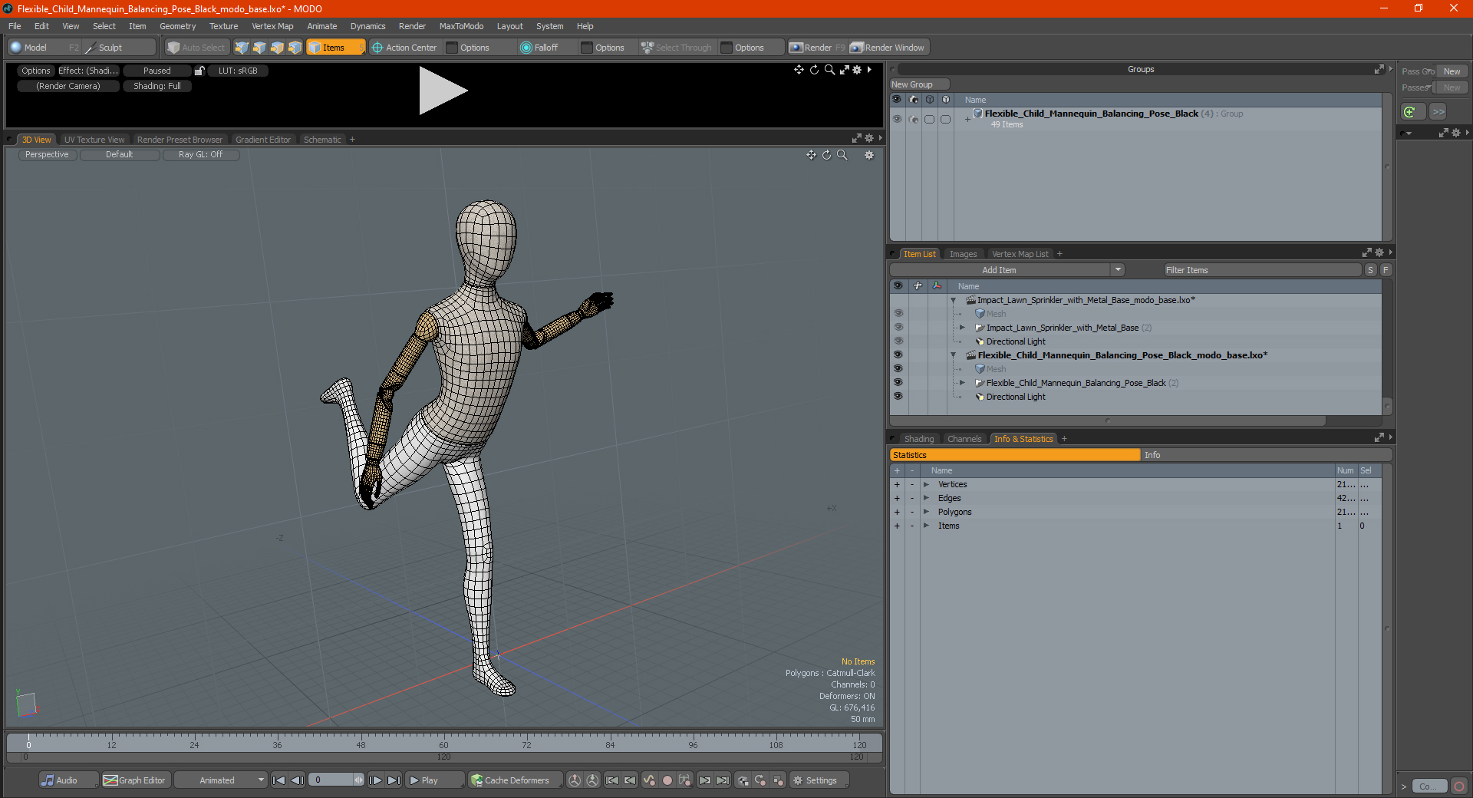Select Edges selection mode cube icon
This screenshot has width=1473, height=798.
point(259,48)
